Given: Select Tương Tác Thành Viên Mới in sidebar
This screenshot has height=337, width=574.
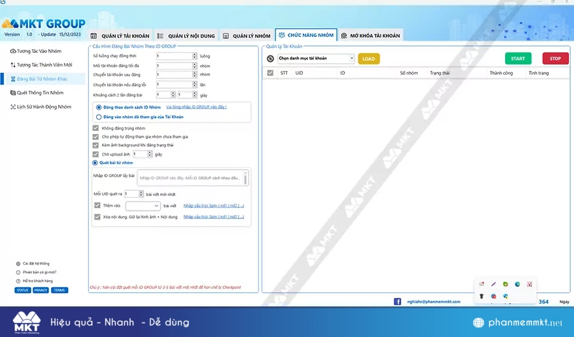Looking at the screenshot, I should pos(44,64).
